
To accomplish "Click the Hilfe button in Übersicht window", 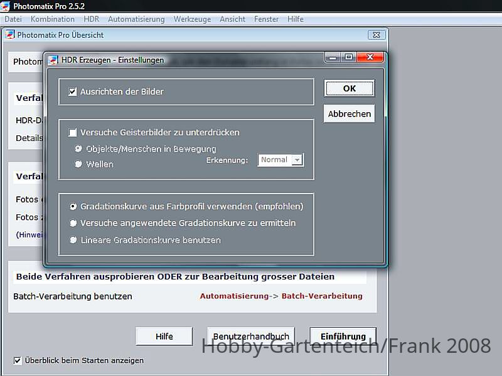I will point(164,337).
